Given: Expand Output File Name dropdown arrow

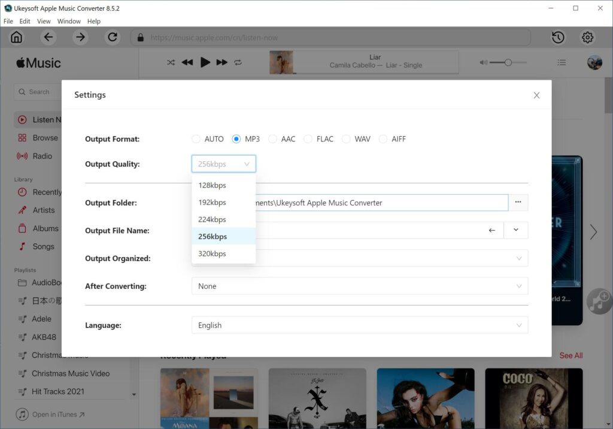Looking at the screenshot, I should pyautogui.click(x=516, y=230).
